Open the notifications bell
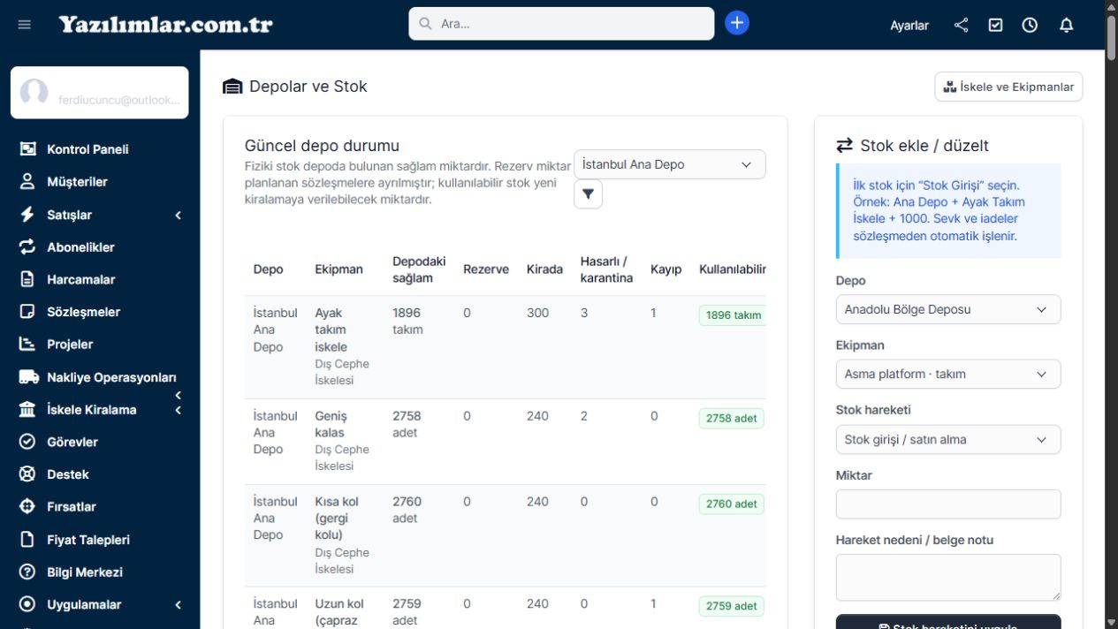This screenshot has height=629, width=1118. [1066, 25]
